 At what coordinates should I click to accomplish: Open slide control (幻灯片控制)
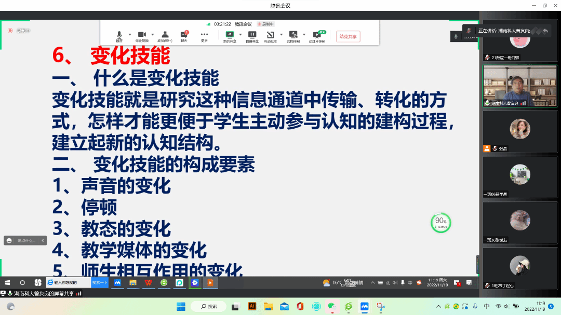(316, 36)
